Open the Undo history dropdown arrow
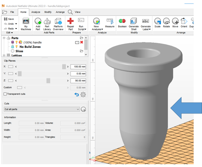This screenshot has height=167, width=202. [16, 24]
